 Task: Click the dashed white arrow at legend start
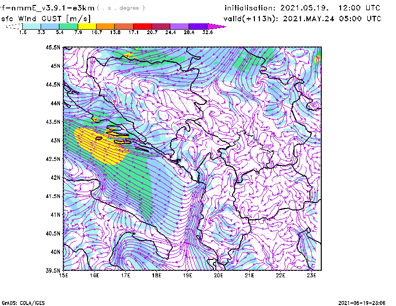click(14, 26)
